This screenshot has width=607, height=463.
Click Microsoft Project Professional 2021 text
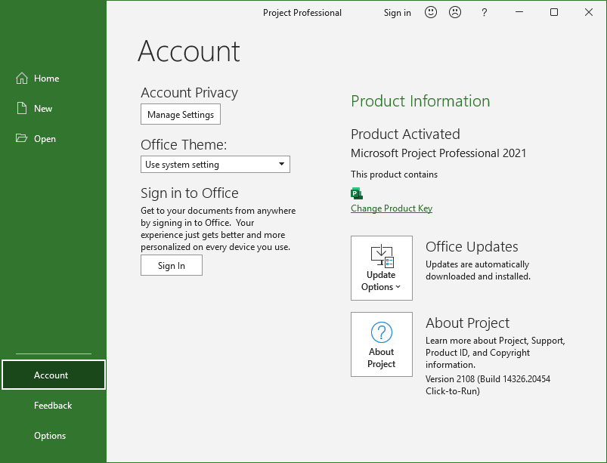tap(438, 153)
